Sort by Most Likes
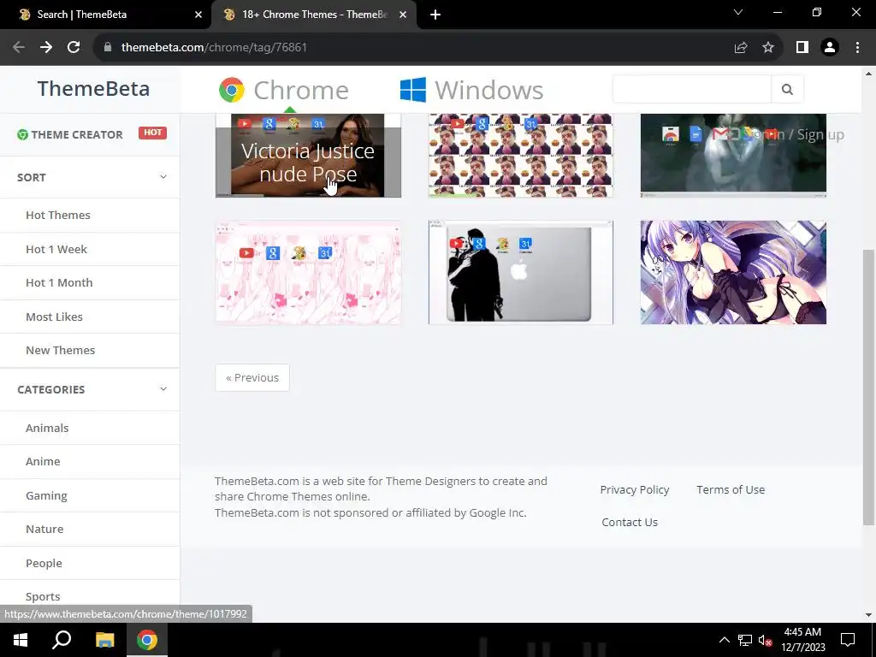 tap(54, 317)
